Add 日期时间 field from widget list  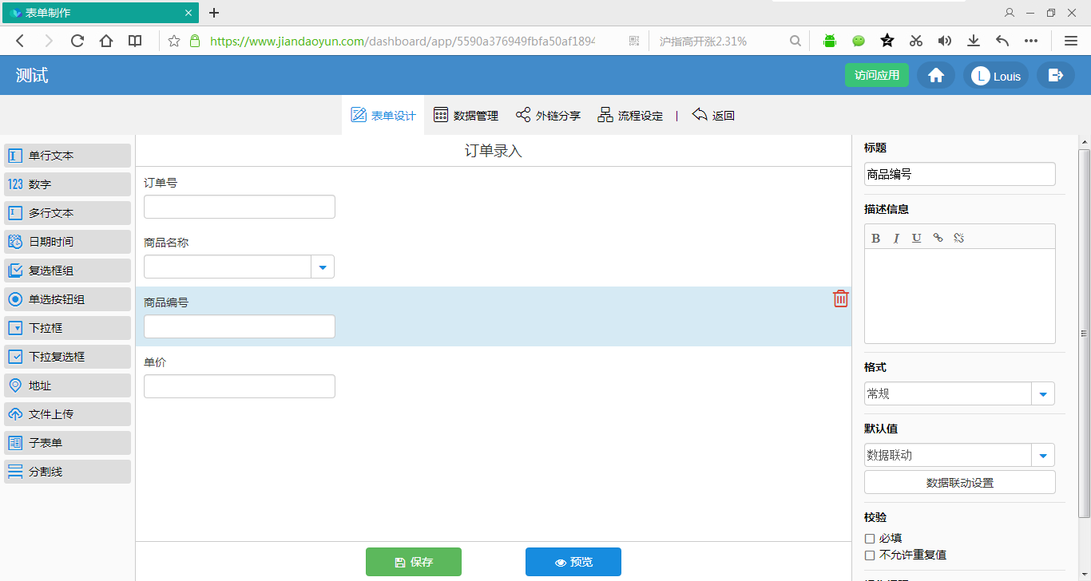tap(67, 242)
